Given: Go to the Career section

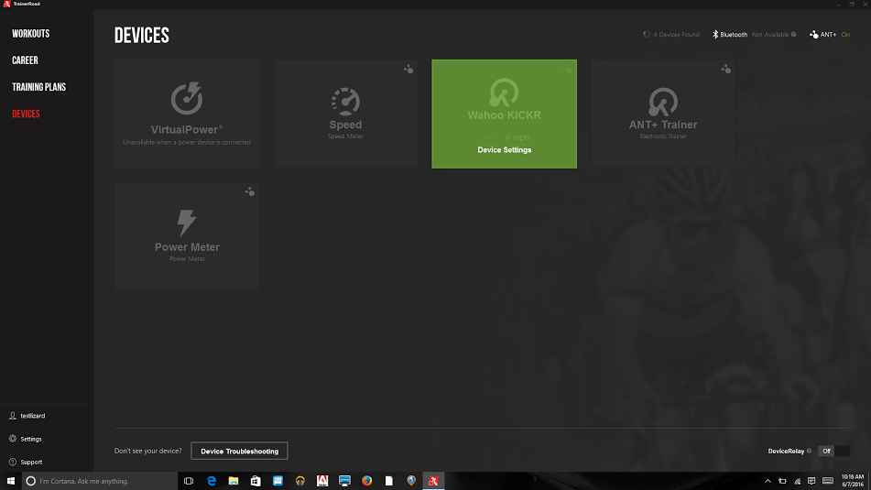Looking at the screenshot, I should click(x=25, y=60).
